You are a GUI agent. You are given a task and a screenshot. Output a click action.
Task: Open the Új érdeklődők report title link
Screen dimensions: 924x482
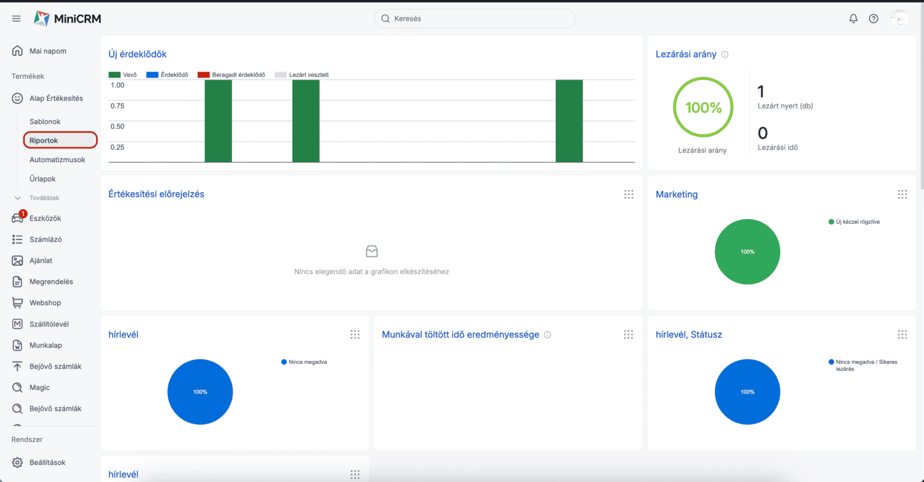click(x=138, y=54)
